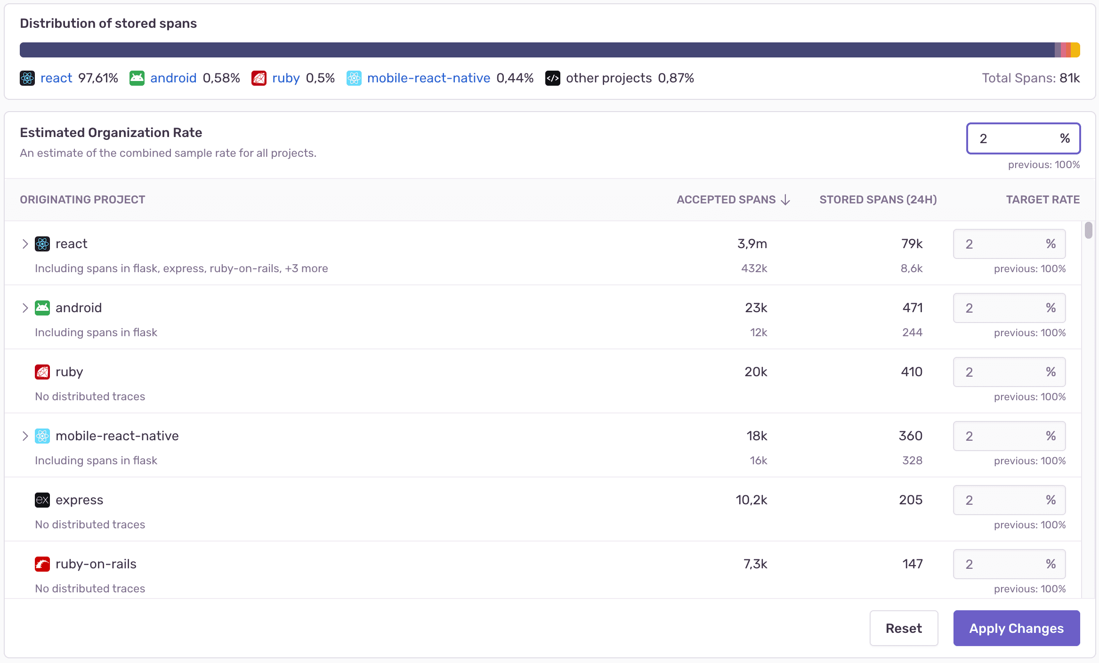Screen dimensions: 1099x663
Task: Click the ruby project icon in table row
Action: tap(42, 372)
